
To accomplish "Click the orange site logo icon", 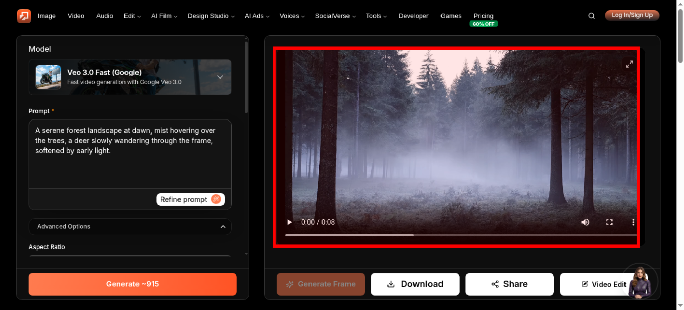I will tap(24, 16).
